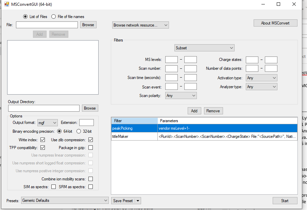
Task: Select the peakPicking filter row
Action: tap(204, 128)
